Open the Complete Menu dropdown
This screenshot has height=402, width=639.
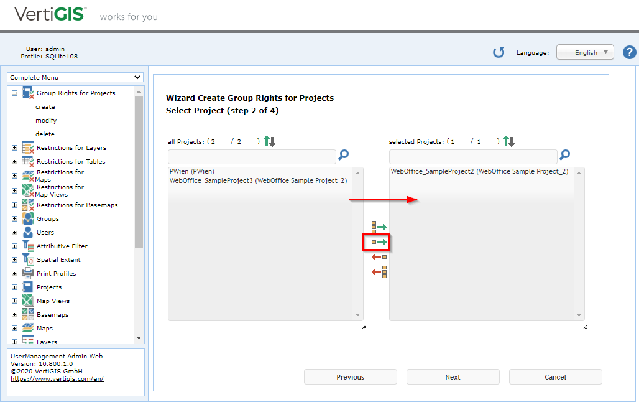[x=75, y=77]
